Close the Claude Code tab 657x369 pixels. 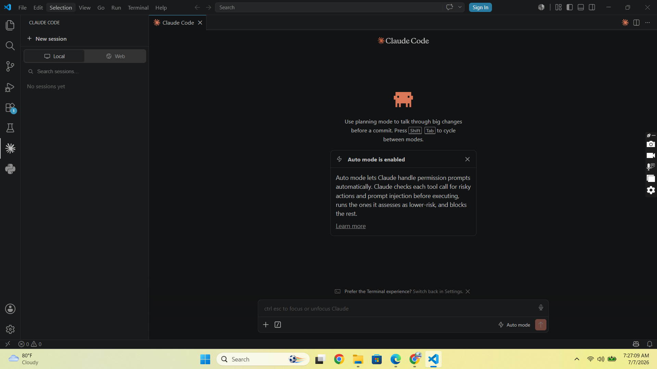pyautogui.click(x=200, y=23)
